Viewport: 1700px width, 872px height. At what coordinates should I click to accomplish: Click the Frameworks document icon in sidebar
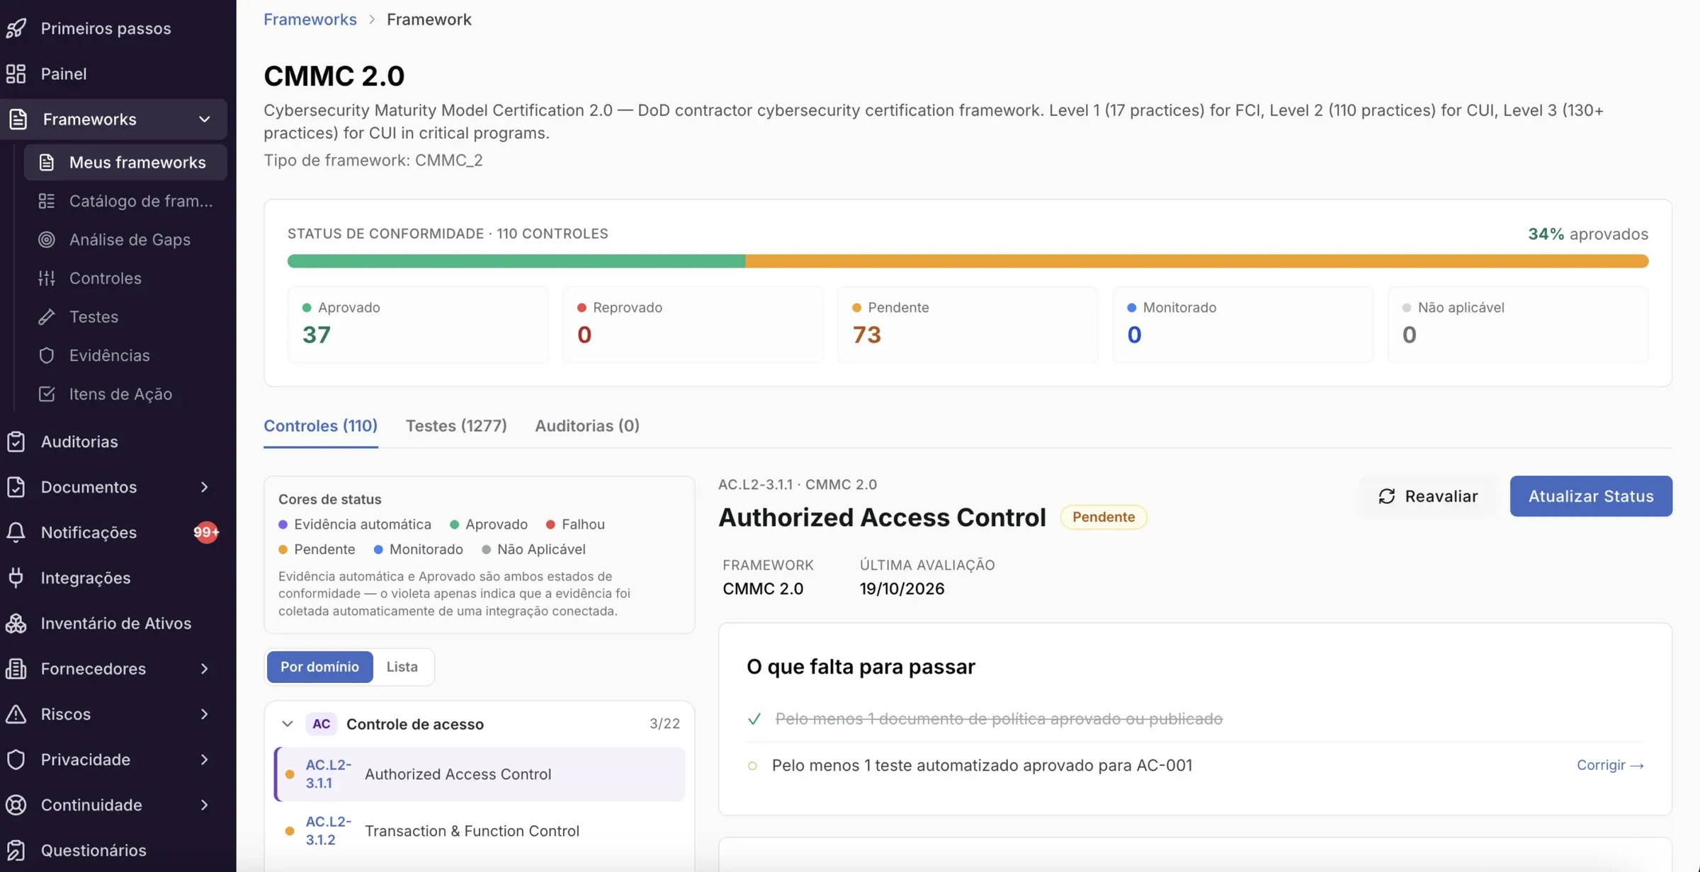18,119
